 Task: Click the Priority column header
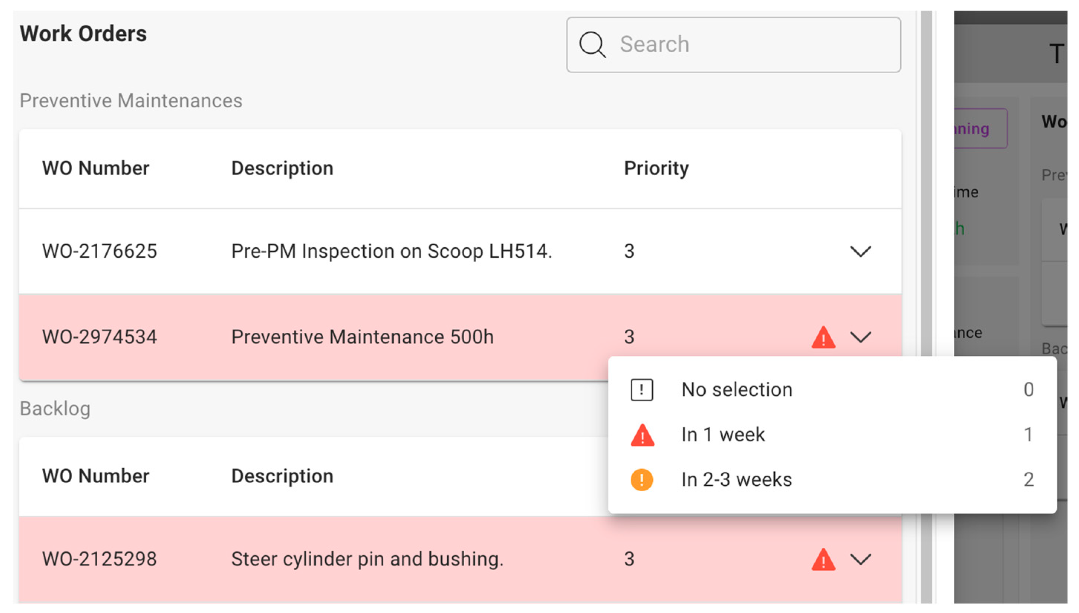pyautogui.click(x=656, y=169)
